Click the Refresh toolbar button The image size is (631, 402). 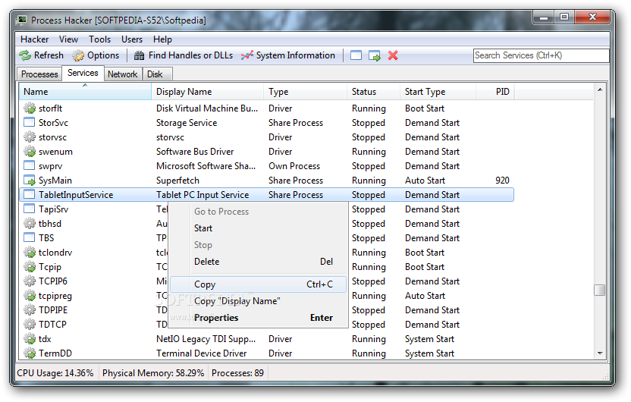pos(42,55)
